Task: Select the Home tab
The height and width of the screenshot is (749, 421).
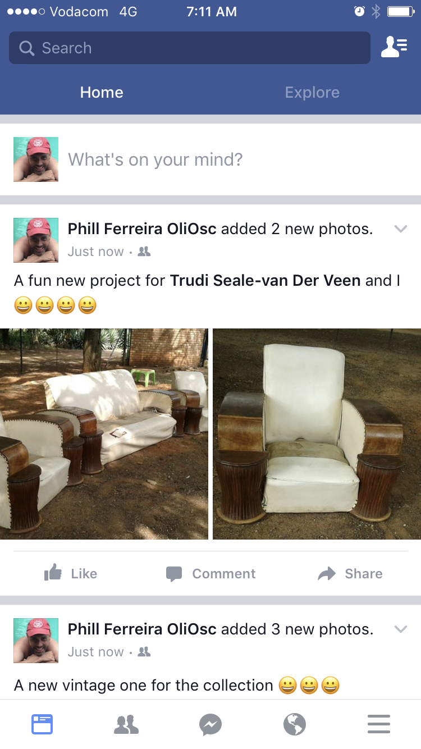Action: click(102, 92)
